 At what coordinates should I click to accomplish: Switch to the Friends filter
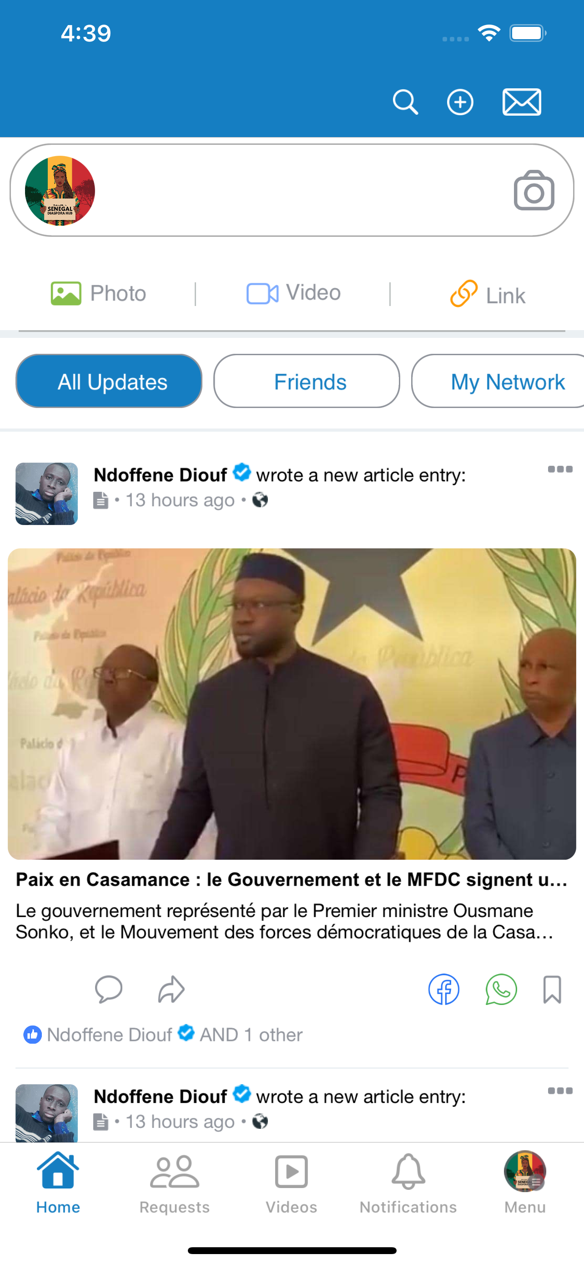307,381
